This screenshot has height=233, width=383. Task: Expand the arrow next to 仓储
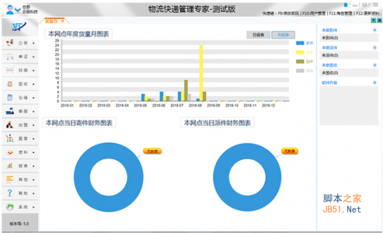pos(33,98)
